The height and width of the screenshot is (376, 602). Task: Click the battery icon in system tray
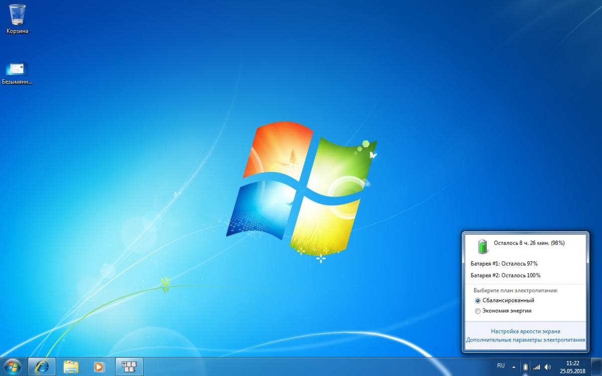[525, 367]
